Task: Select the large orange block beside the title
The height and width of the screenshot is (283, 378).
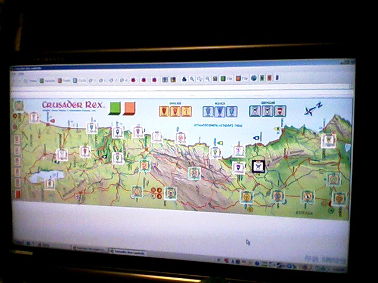Action: point(129,108)
